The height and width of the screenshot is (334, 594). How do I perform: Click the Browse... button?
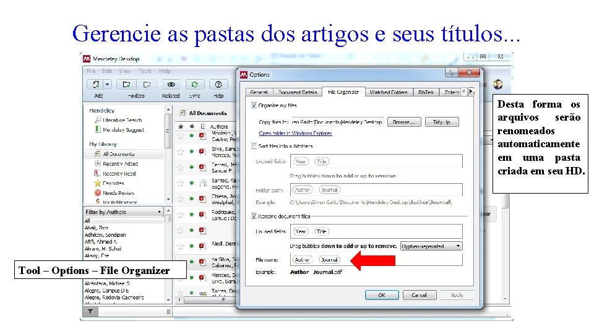point(404,122)
